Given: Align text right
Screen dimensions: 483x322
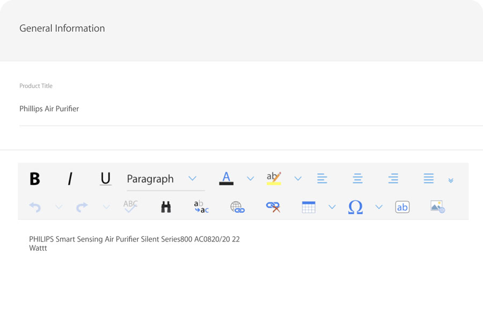Looking at the screenshot, I should click(393, 178).
